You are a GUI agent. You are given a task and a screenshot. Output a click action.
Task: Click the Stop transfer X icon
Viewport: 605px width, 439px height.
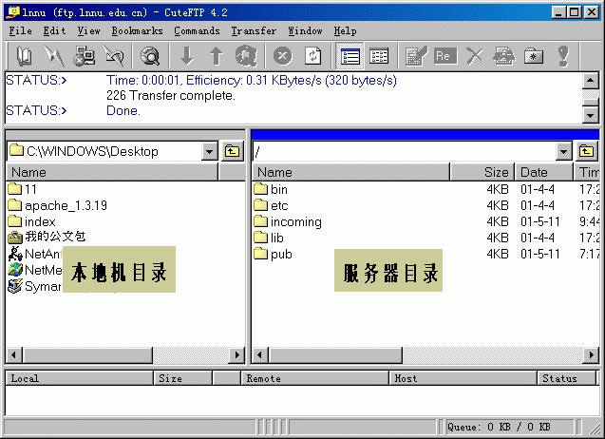[x=283, y=56]
